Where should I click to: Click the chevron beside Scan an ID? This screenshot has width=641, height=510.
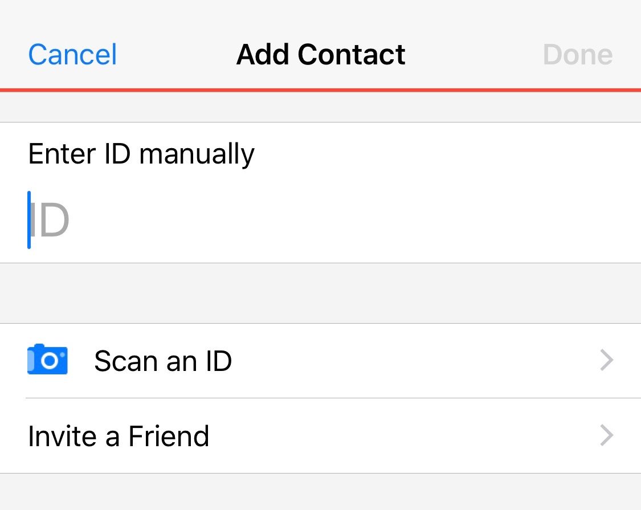[607, 360]
